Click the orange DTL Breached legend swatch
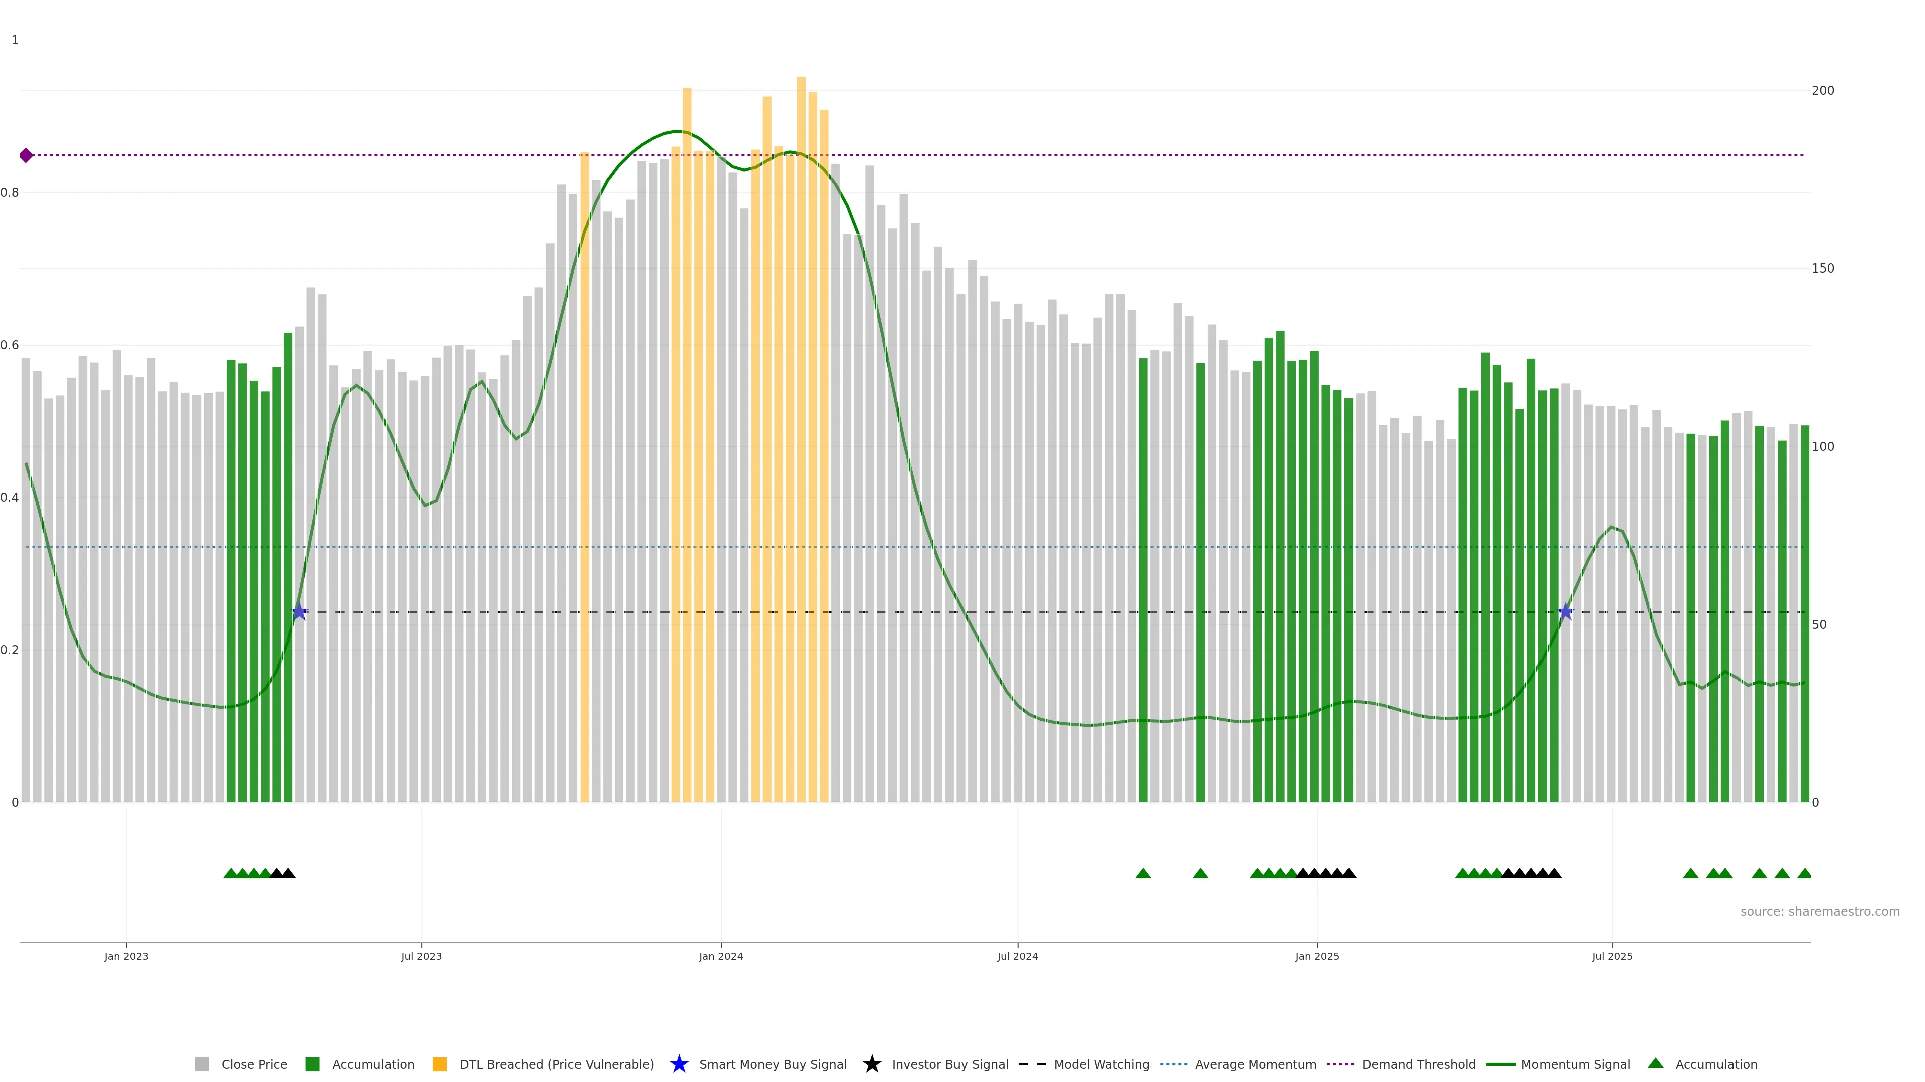1925x1082 pixels. (x=440, y=1064)
